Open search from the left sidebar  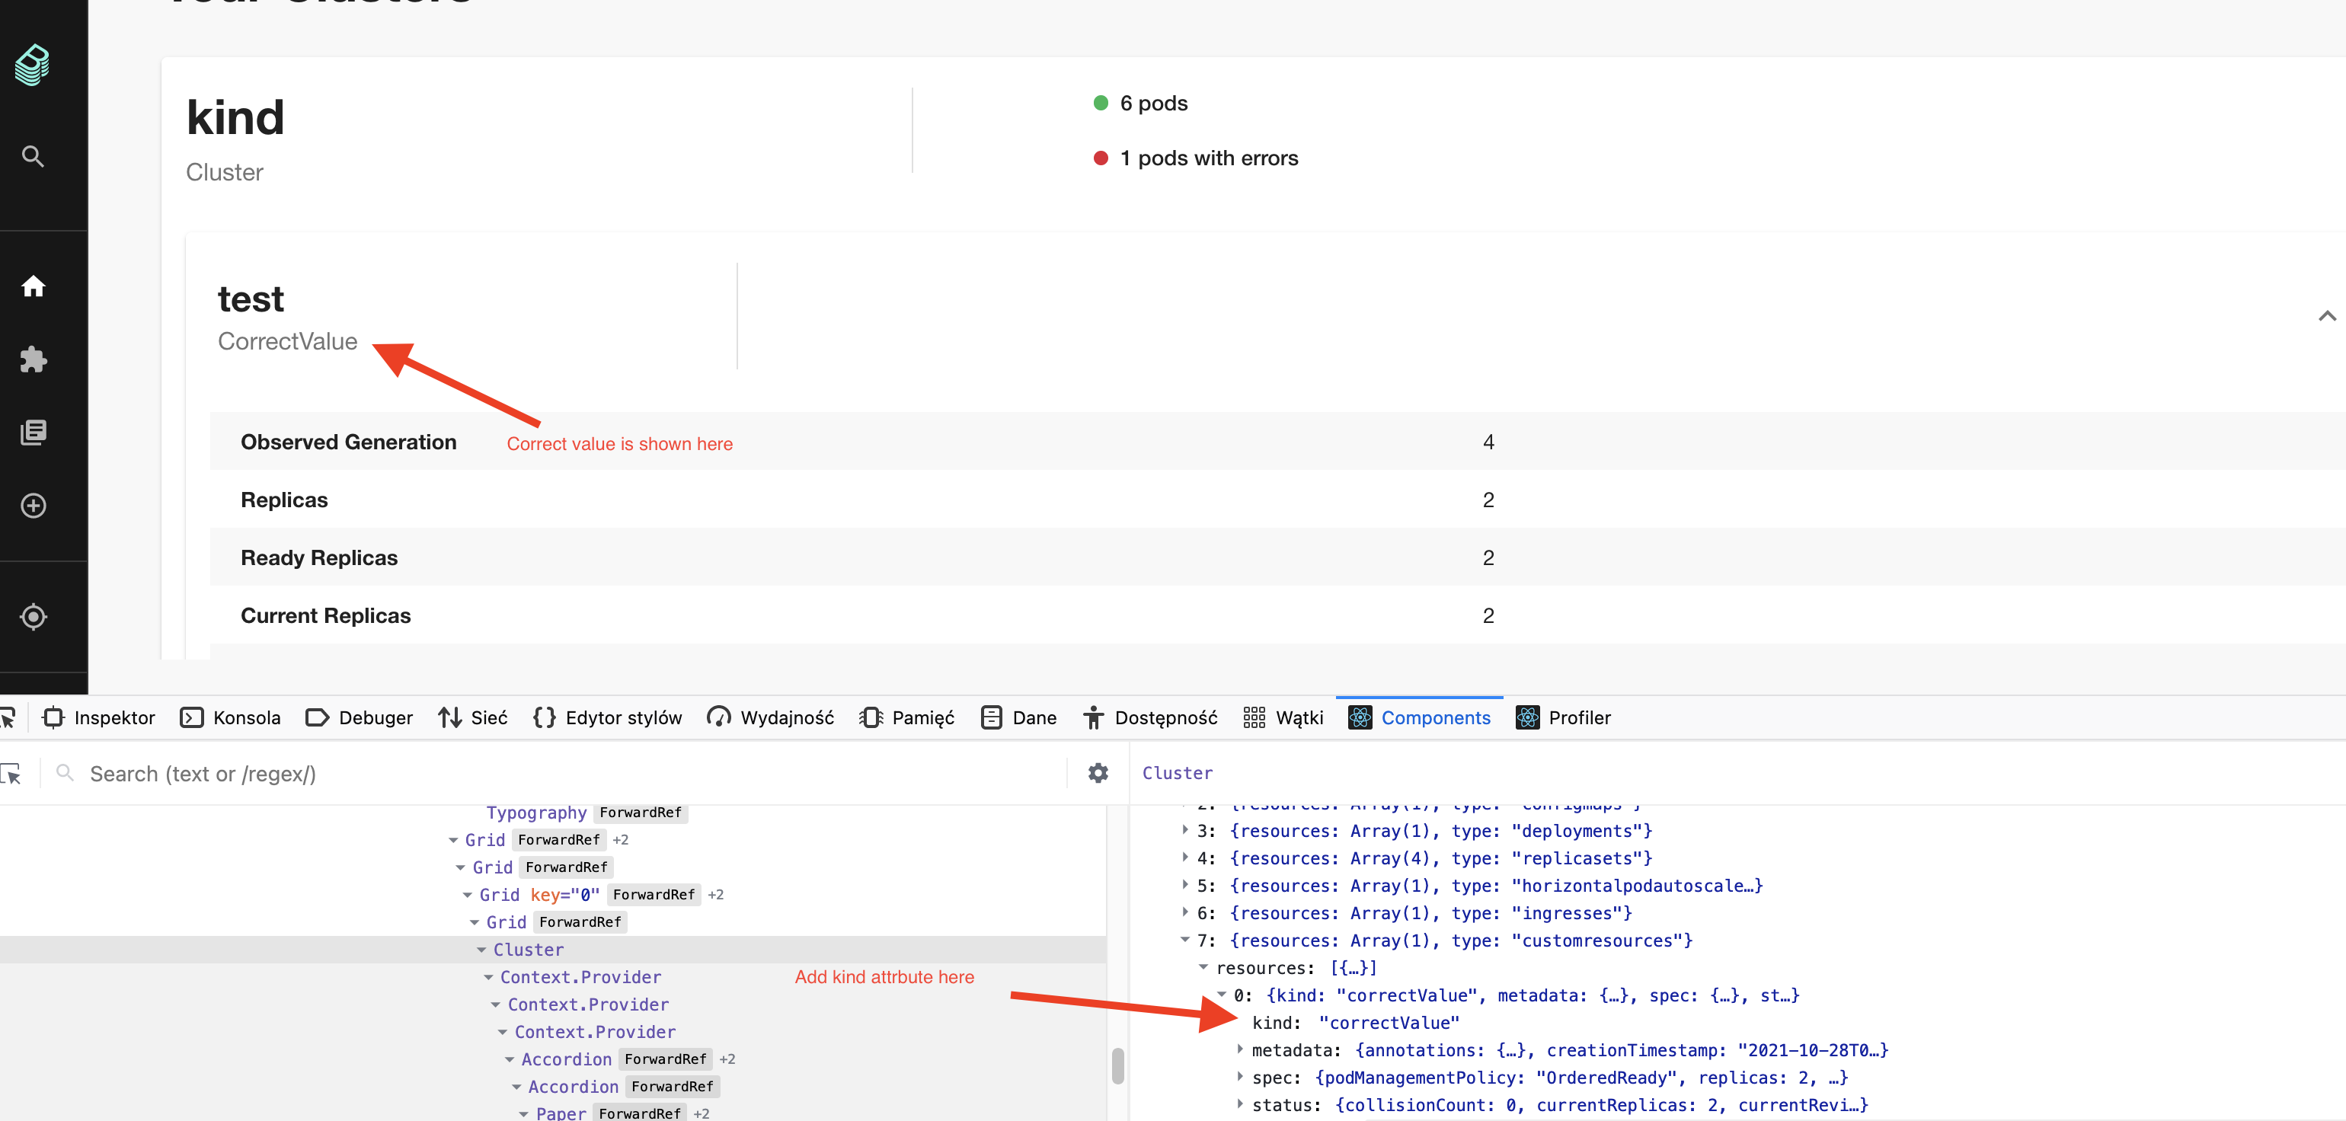tap(32, 155)
